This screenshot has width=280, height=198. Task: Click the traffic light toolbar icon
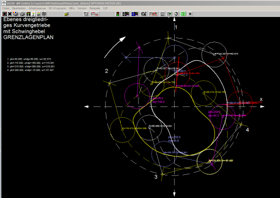pyautogui.click(x=118, y=14)
